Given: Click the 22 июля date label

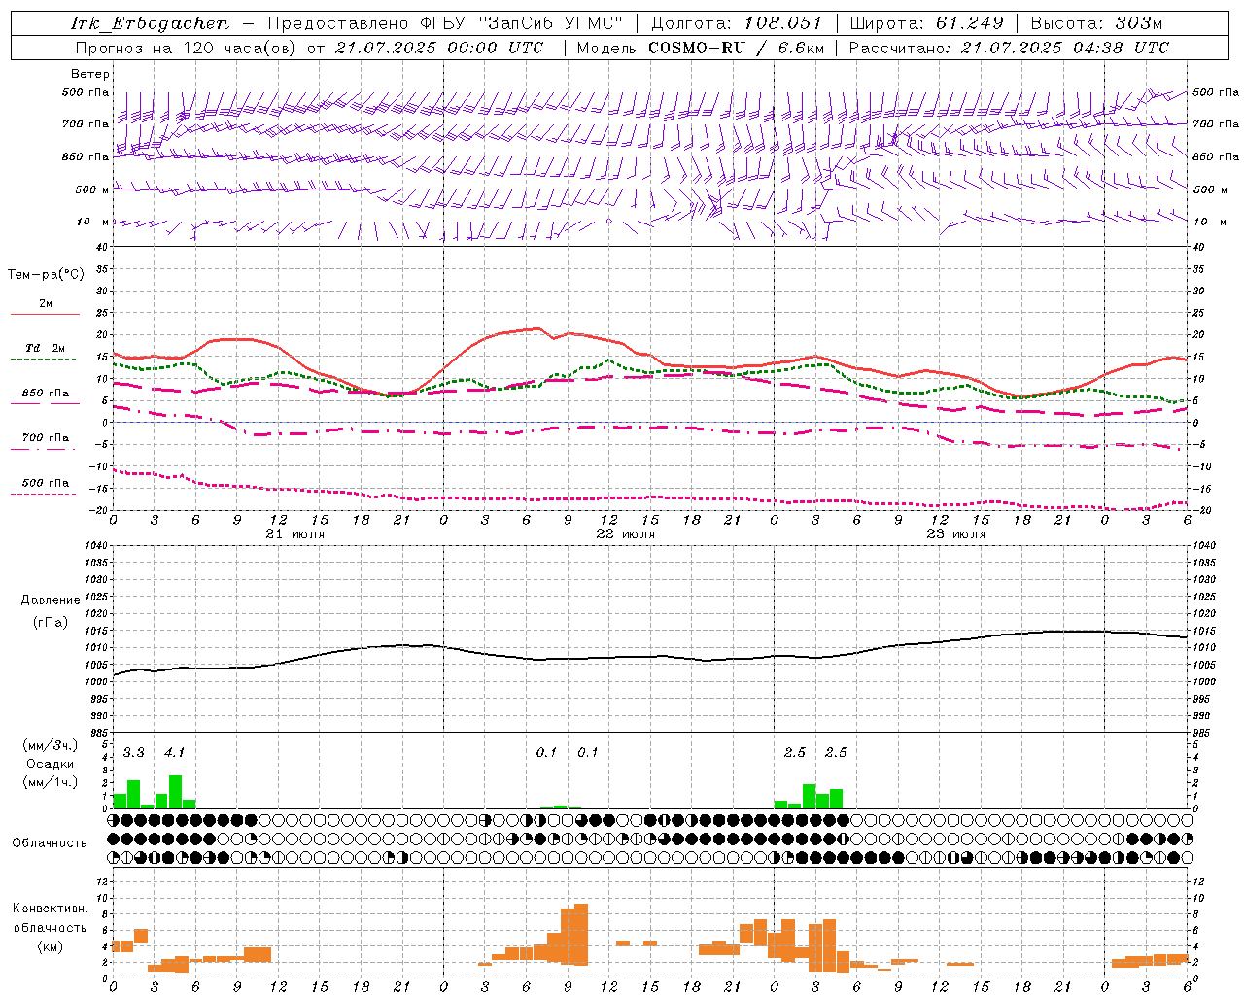Looking at the screenshot, I should pyautogui.click(x=626, y=534).
